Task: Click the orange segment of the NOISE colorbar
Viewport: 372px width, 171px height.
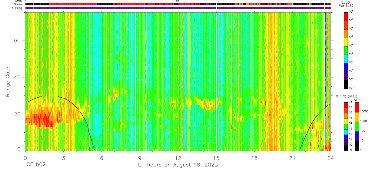Action: (x=357, y=117)
